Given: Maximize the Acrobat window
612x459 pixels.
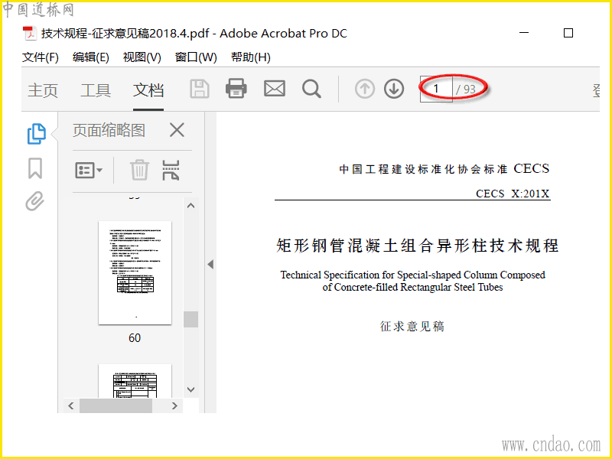Looking at the screenshot, I should [568, 33].
